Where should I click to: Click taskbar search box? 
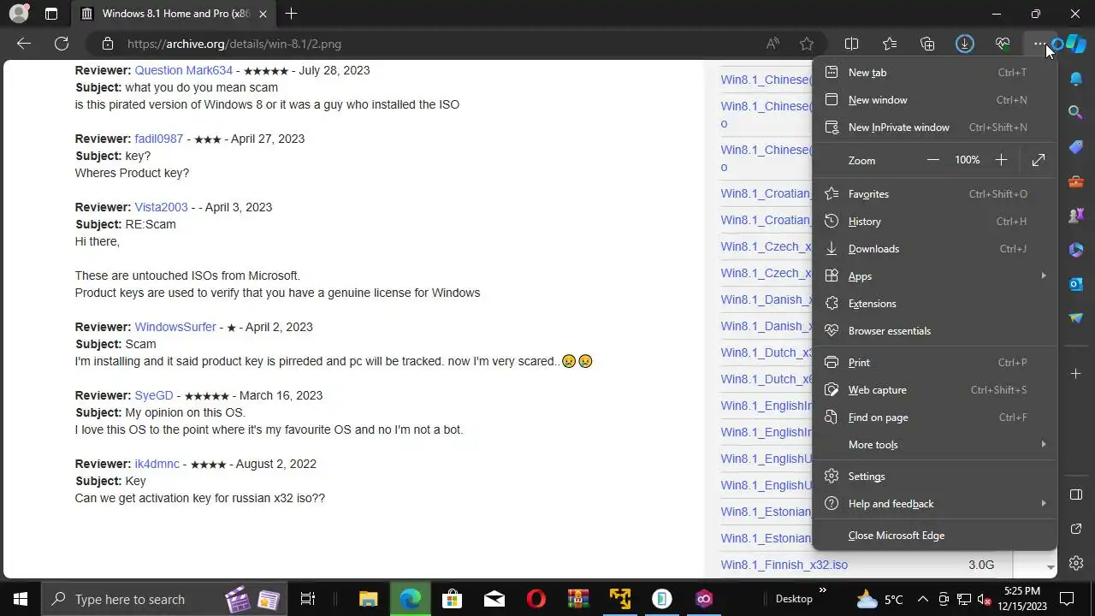[x=166, y=599]
